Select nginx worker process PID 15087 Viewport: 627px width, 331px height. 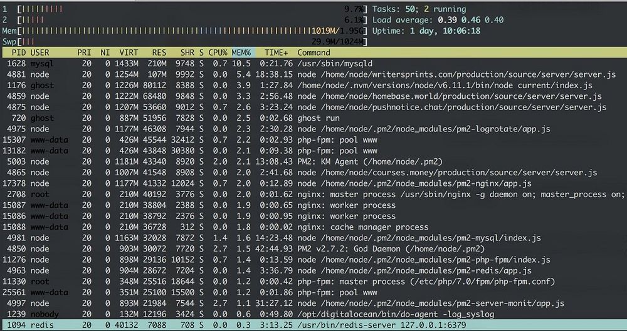pos(313,205)
